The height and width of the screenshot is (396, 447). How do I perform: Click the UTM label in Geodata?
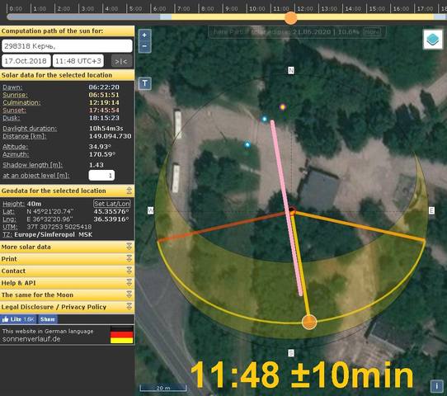point(10,227)
